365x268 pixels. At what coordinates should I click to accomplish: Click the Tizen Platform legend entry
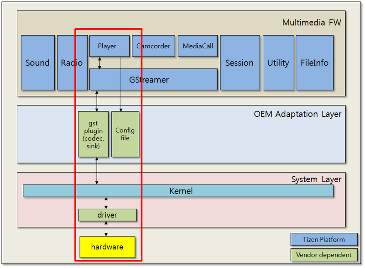pyautogui.click(x=324, y=239)
